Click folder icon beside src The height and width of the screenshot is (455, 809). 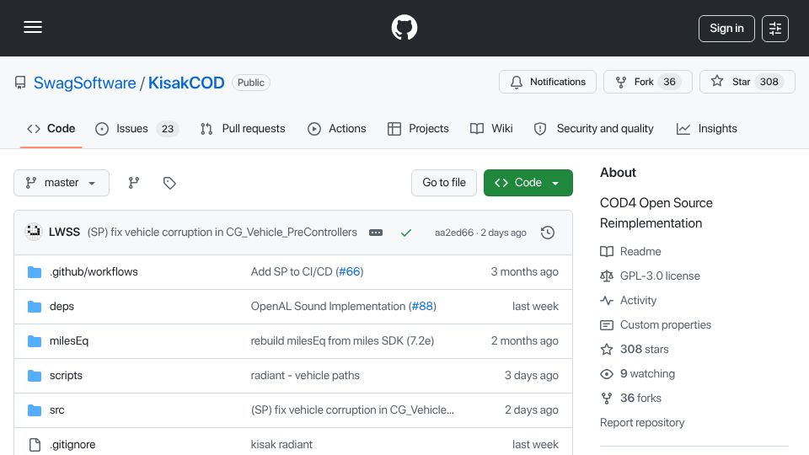pos(35,410)
